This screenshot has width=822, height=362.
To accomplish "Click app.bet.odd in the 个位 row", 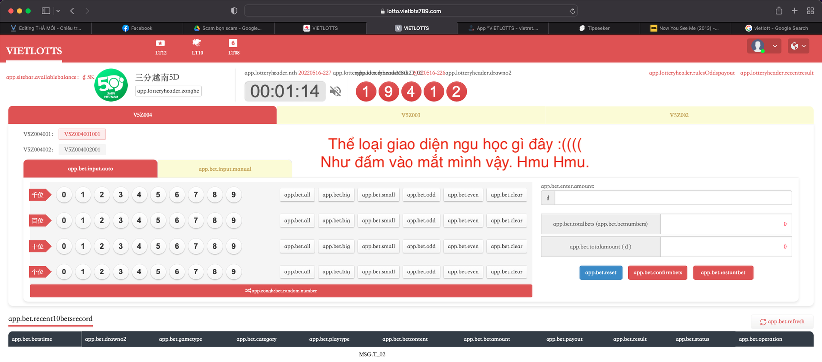I will pyautogui.click(x=421, y=271).
